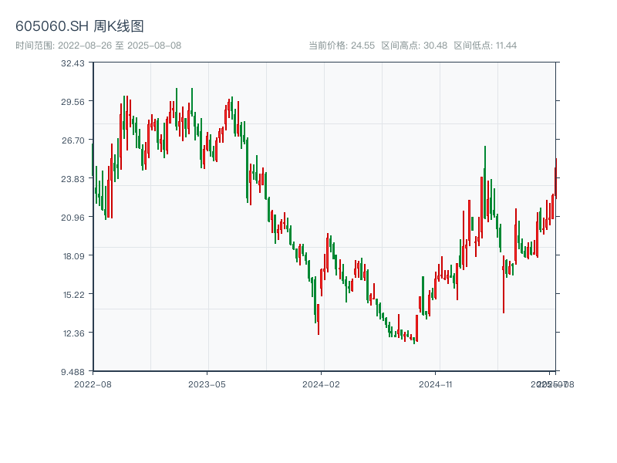
Task: Select the time range text 2022-08-26 至 2025-08-08
Action: 120,46
